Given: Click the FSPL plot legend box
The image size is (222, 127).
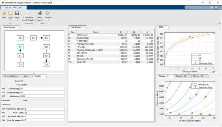Looking at the screenshot, I should (x=202, y=59).
